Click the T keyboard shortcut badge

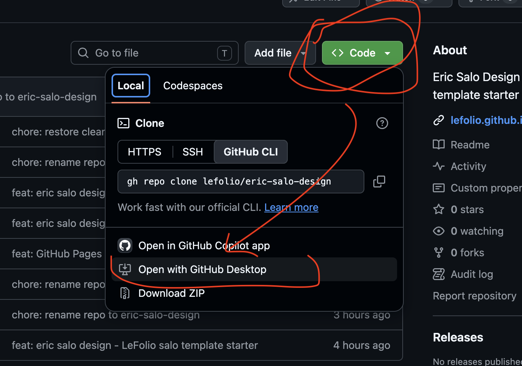click(225, 53)
